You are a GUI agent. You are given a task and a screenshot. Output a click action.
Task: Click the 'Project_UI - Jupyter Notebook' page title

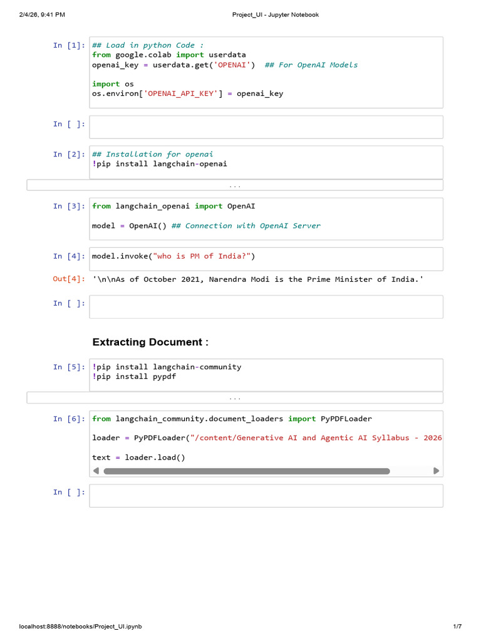276,15
